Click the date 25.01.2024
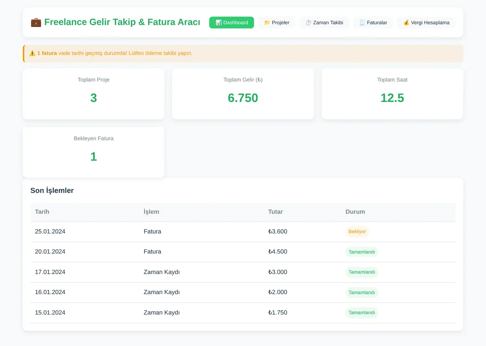This screenshot has height=346, width=486. (50, 232)
